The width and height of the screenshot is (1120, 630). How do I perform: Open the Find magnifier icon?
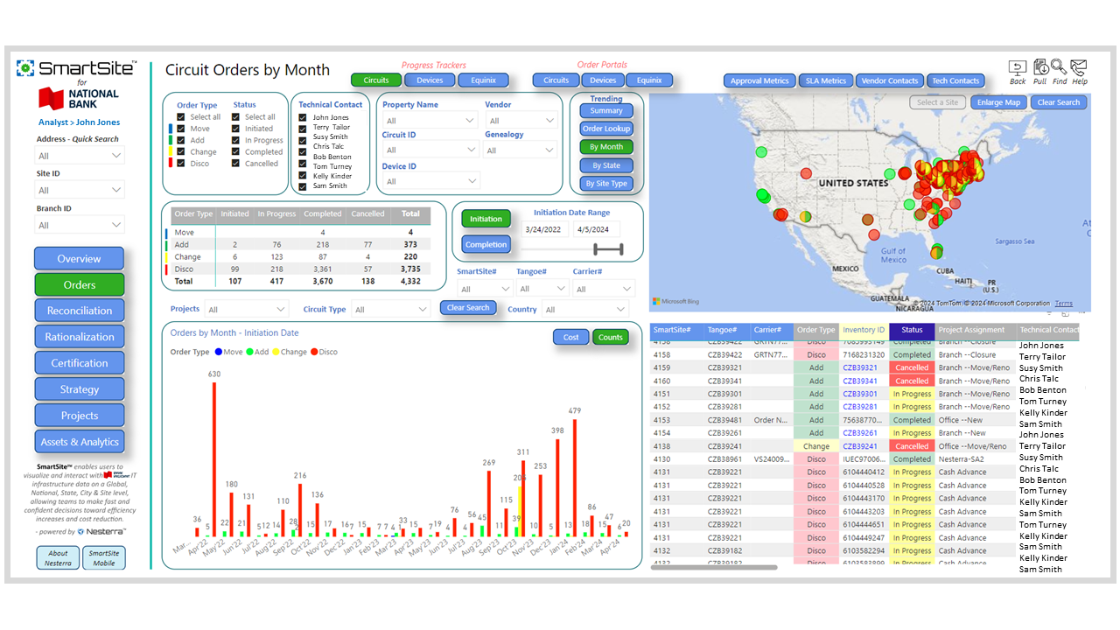coord(1059,67)
